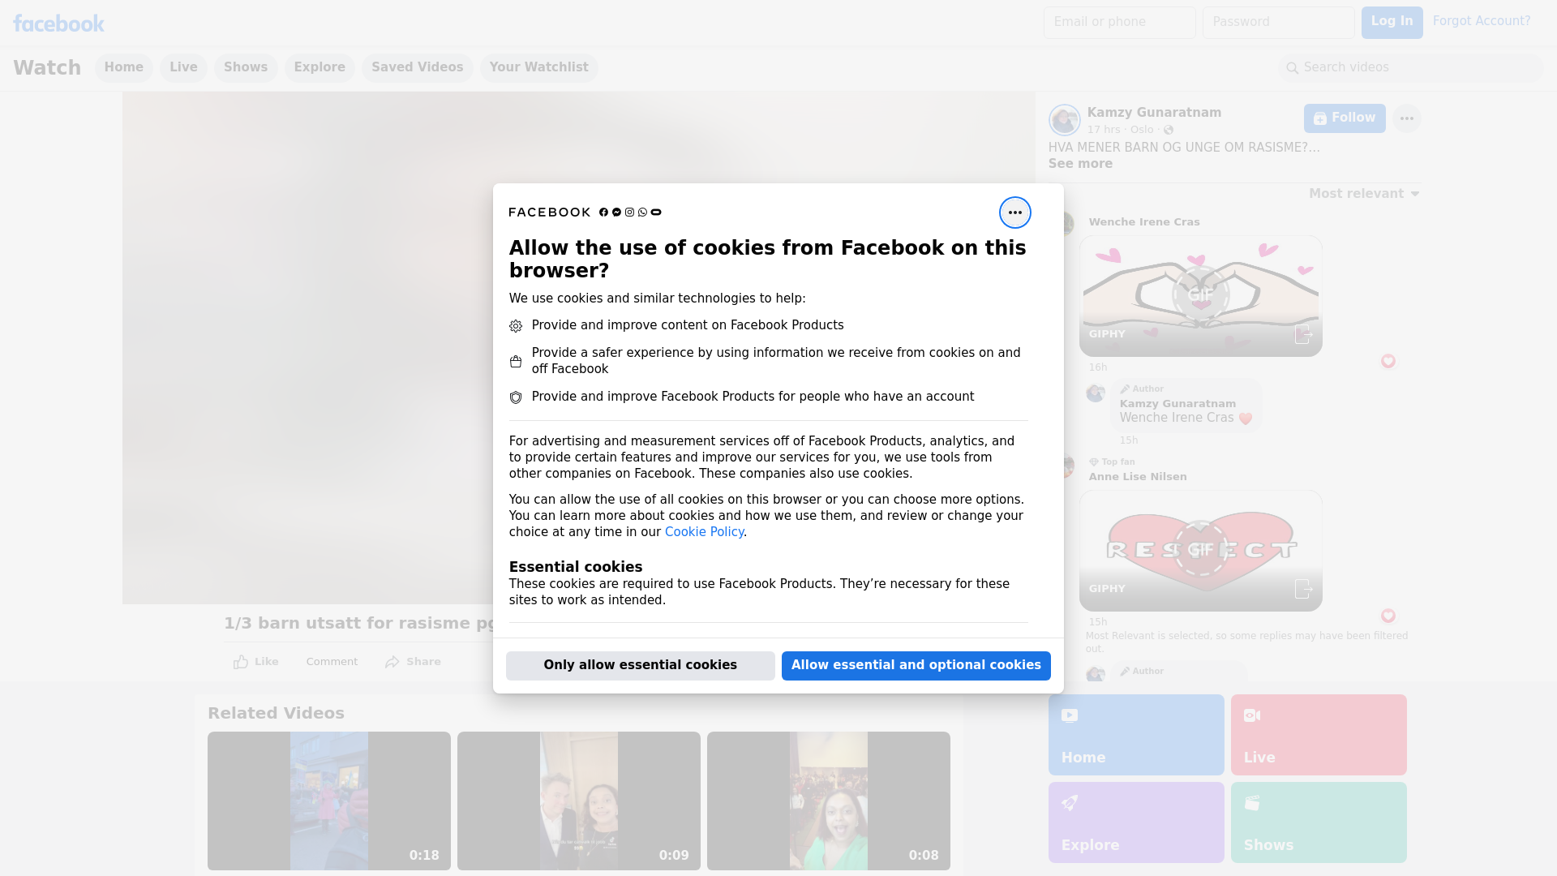The height and width of the screenshot is (876, 1557).
Task: Click Kamzy Gunaratnam's author reply name
Action: click(1177, 404)
